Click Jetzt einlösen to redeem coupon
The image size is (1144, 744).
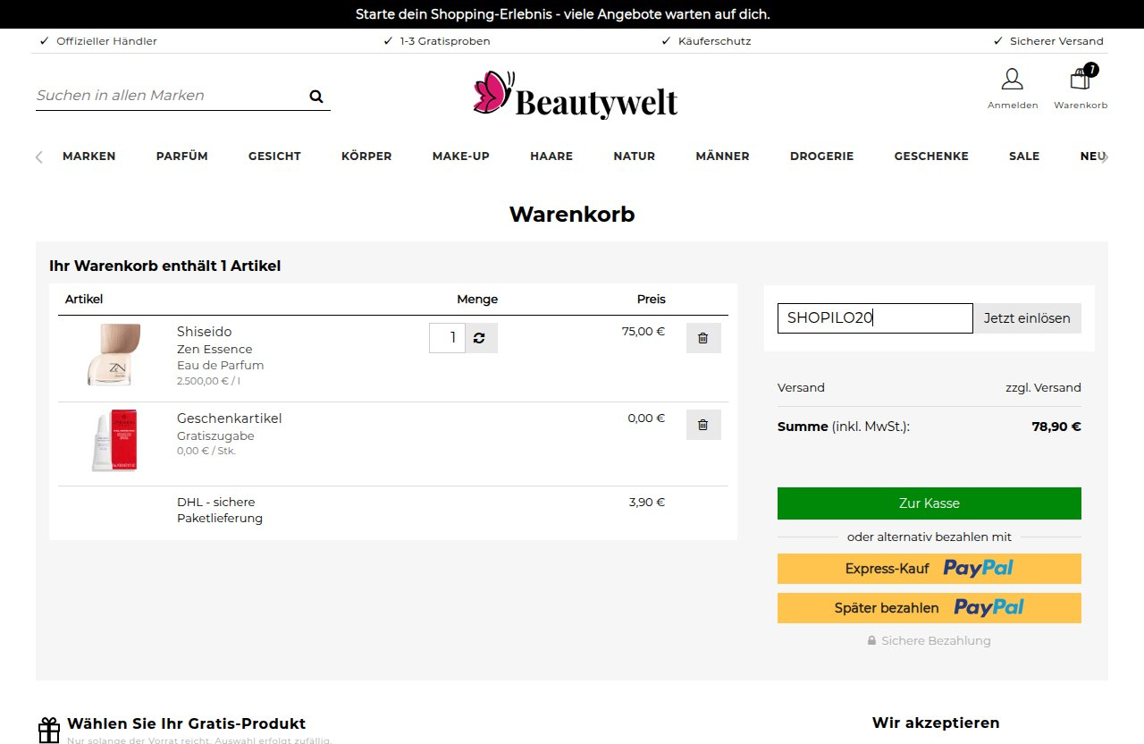tap(1027, 318)
